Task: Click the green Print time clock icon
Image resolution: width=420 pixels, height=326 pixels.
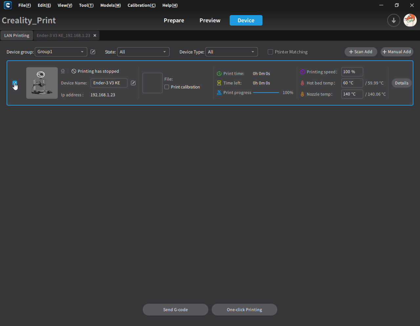Action: pyautogui.click(x=219, y=74)
